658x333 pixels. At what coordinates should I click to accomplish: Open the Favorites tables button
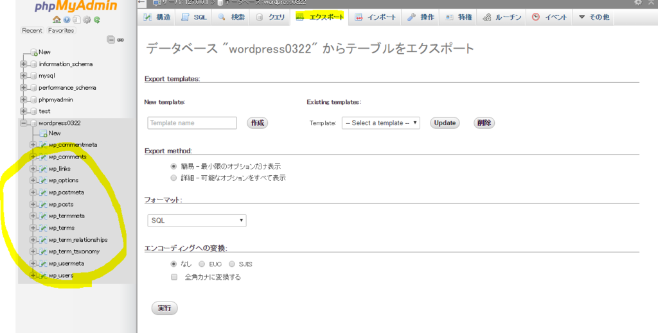(x=61, y=31)
